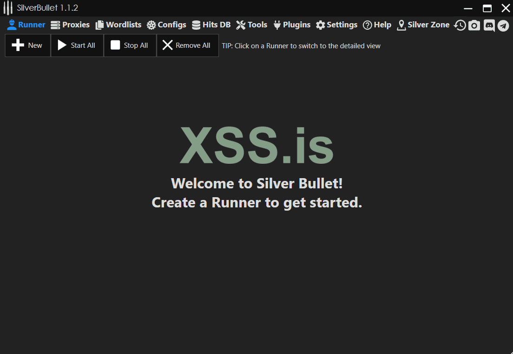
Task: Open the Hits DB tab
Action: pyautogui.click(x=211, y=25)
